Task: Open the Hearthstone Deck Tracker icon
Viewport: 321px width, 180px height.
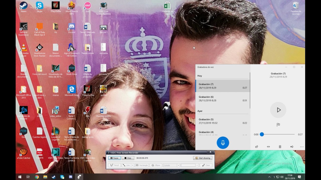Action: tap(40, 50)
